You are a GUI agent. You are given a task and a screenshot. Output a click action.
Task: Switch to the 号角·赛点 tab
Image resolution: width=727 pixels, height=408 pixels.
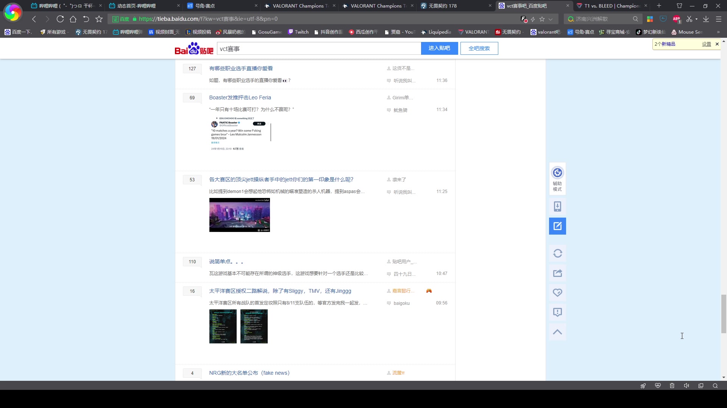click(x=222, y=6)
